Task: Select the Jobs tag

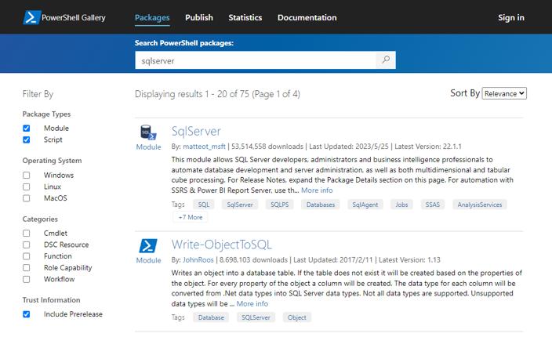Action: (401, 205)
